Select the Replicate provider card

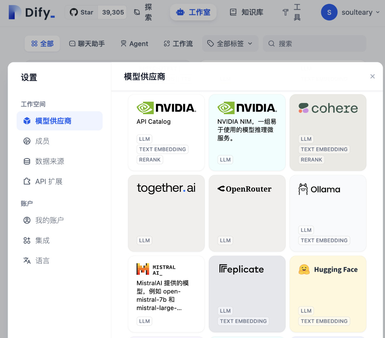point(247,294)
